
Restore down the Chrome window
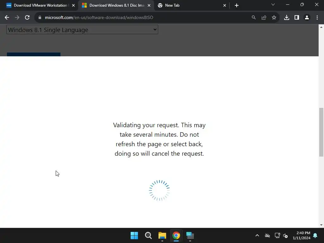point(302,4)
